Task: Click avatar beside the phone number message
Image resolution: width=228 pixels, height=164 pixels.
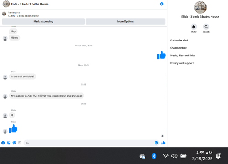Action: 5,97
